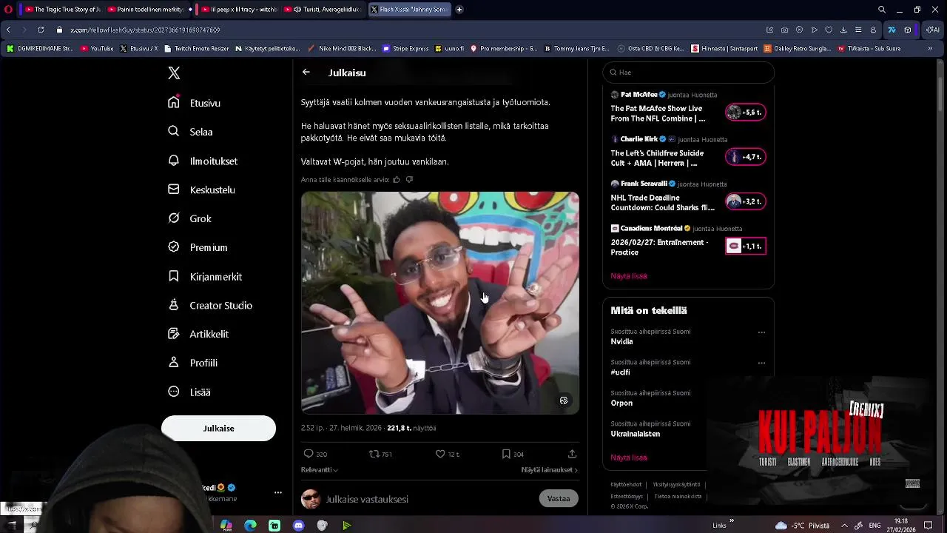Expand bookmarks bar overflow chevron
Viewport: 947px width, 533px height.
pos(930,49)
